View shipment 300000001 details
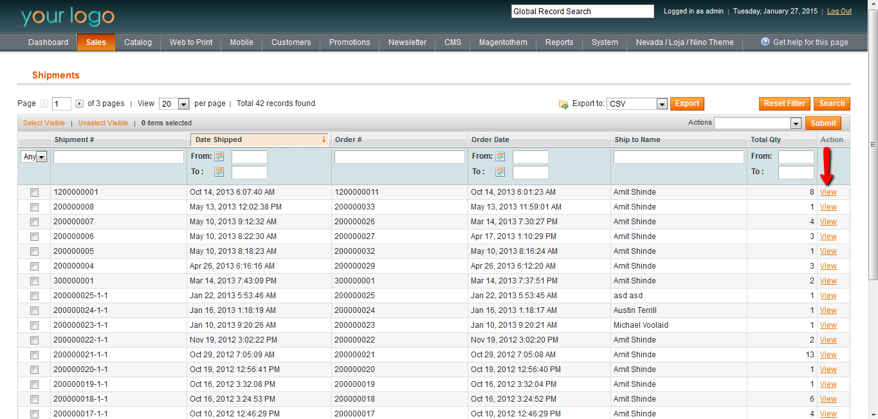The width and height of the screenshot is (878, 419). pos(828,281)
